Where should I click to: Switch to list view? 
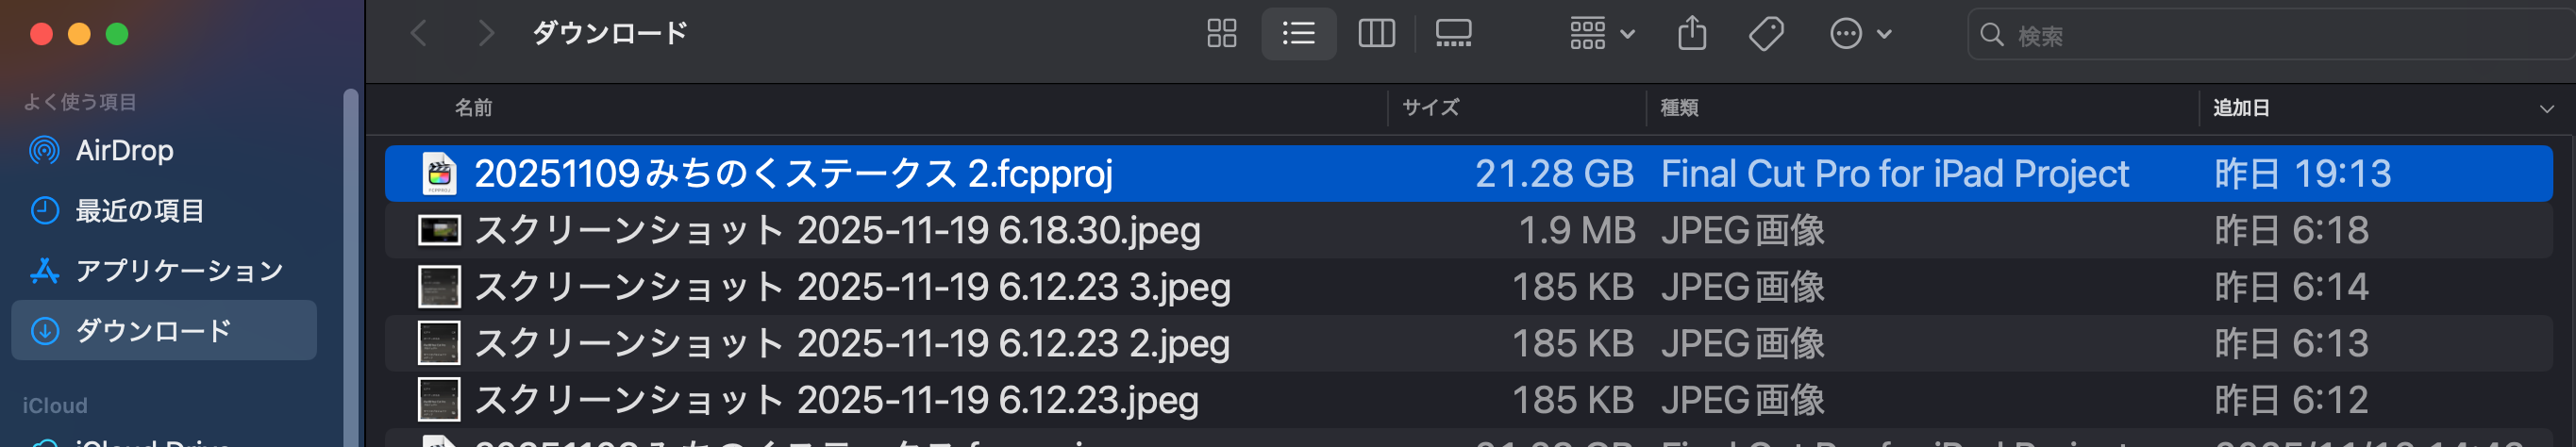tap(1298, 34)
